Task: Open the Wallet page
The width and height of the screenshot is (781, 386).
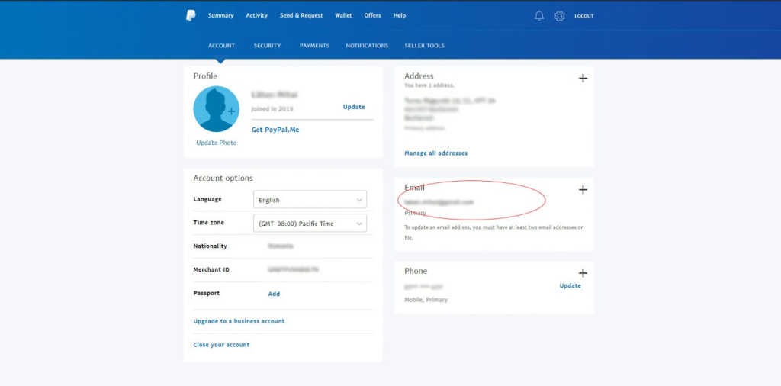Action: click(x=343, y=15)
